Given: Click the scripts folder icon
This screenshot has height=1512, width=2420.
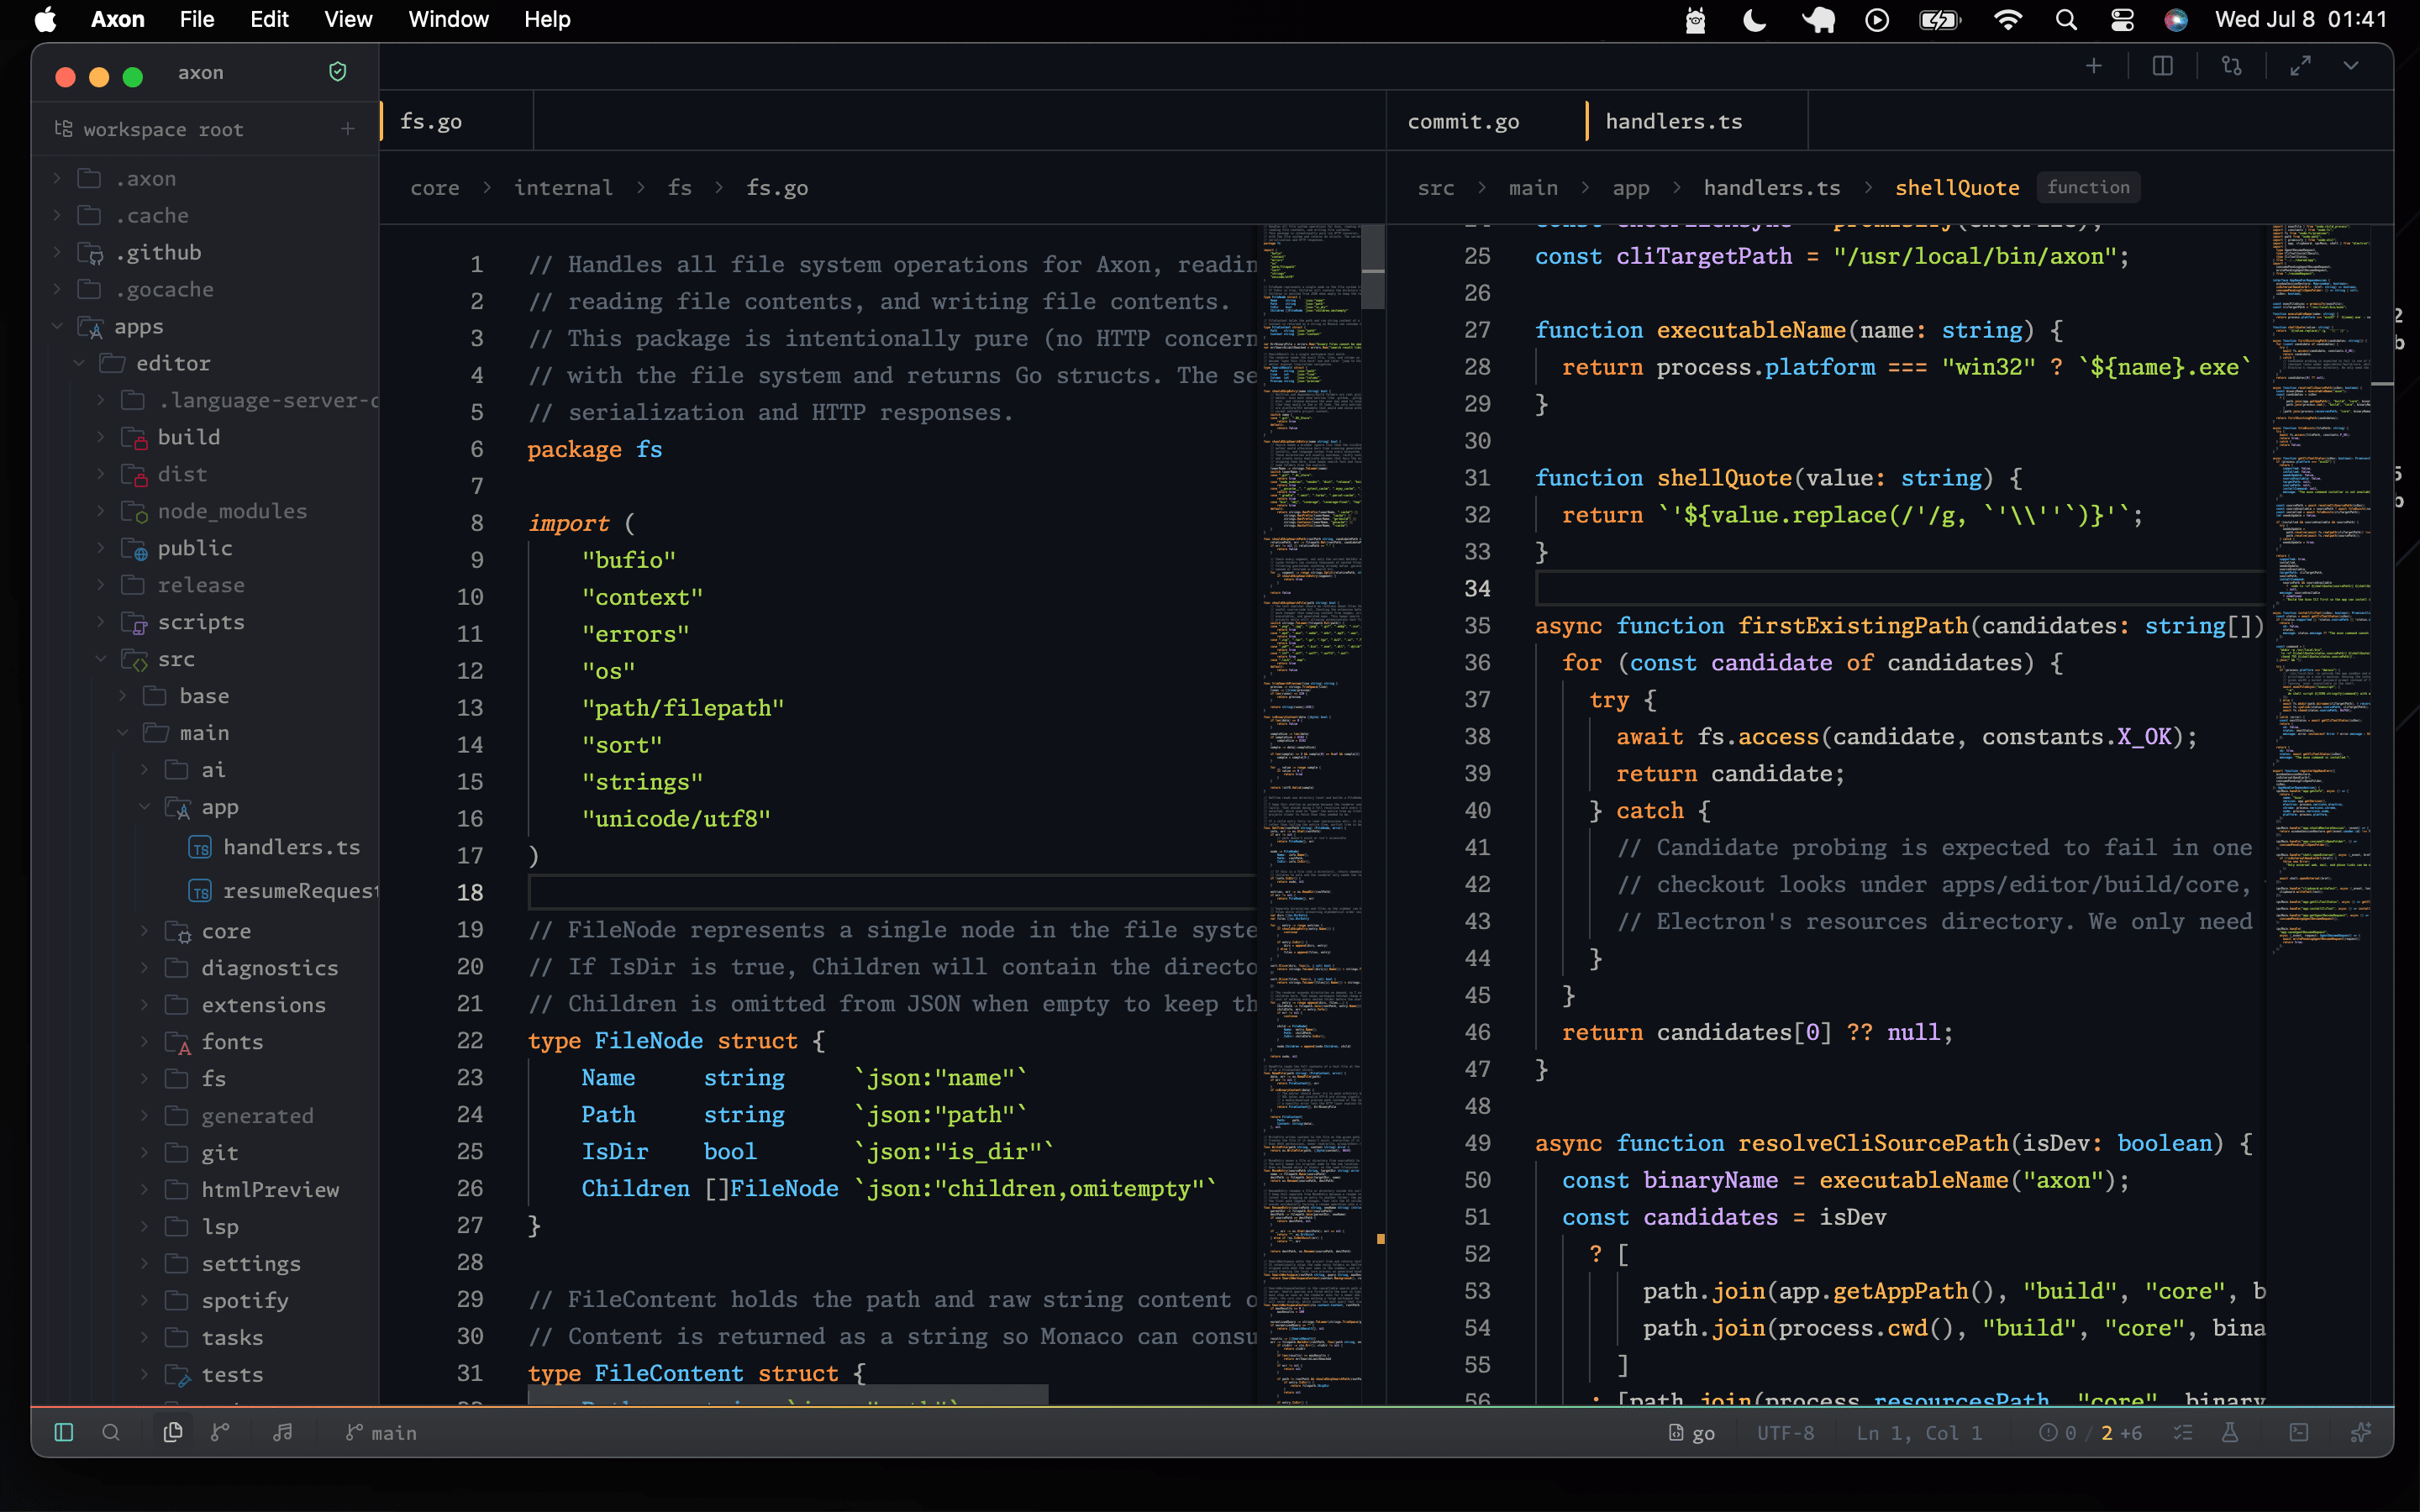Looking at the screenshot, I should (134, 622).
